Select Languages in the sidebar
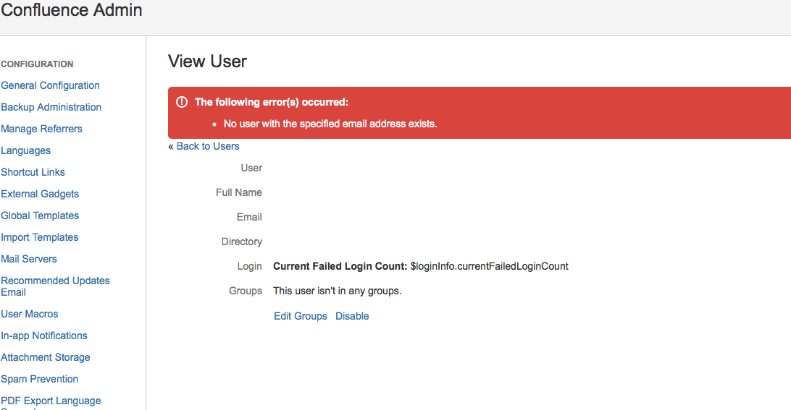791x410 pixels. pos(26,150)
